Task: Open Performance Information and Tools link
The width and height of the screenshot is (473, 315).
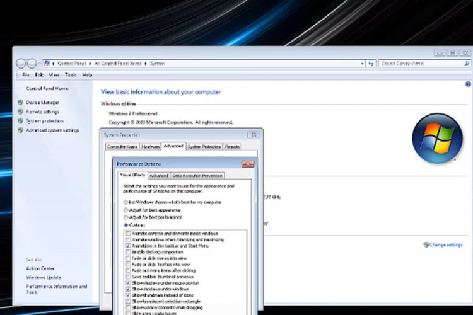Action: (56, 289)
